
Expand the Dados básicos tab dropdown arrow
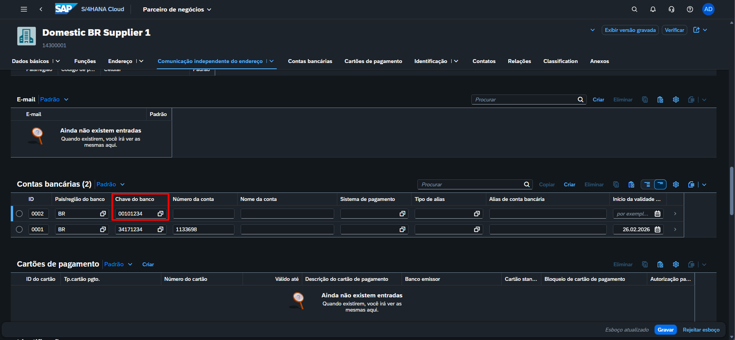(x=58, y=61)
